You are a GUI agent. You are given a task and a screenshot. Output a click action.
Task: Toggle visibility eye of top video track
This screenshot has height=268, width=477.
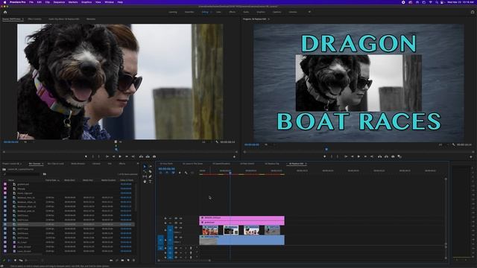[x=180, y=218]
